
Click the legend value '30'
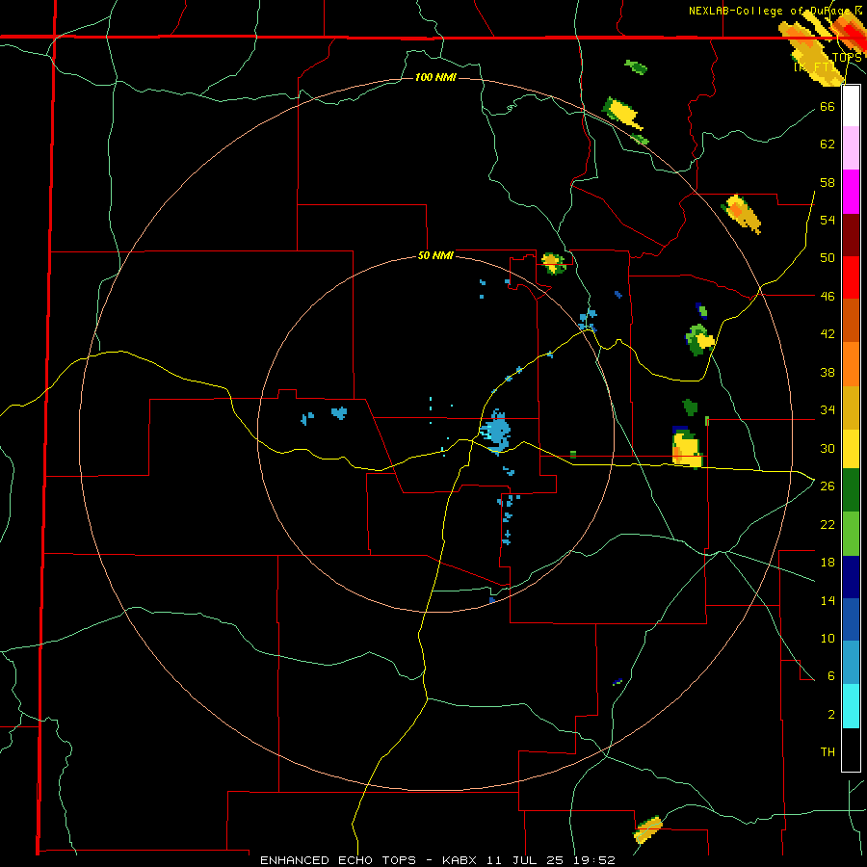[828, 448]
